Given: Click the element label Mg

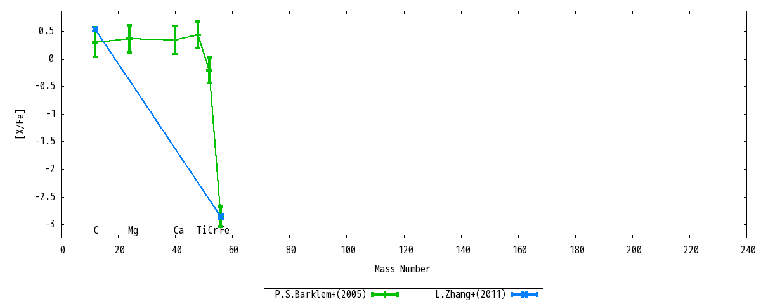Looking at the screenshot, I should coord(133,231).
